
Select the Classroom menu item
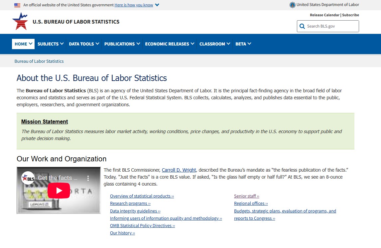pyautogui.click(x=215, y=44)
